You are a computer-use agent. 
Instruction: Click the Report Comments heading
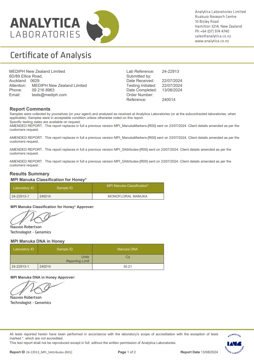click(30, 109)
